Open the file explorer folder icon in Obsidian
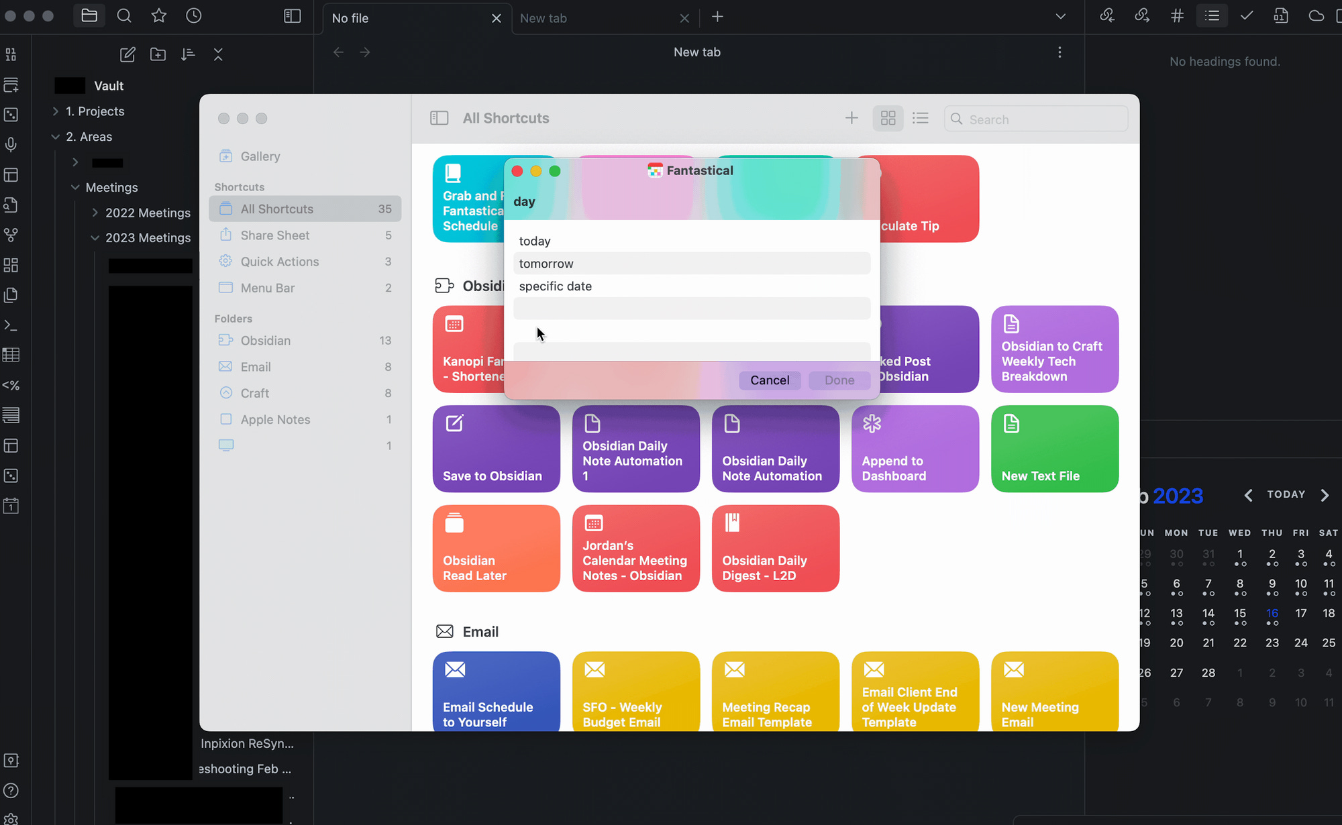The image size is (1342, 825). point(89,15)
